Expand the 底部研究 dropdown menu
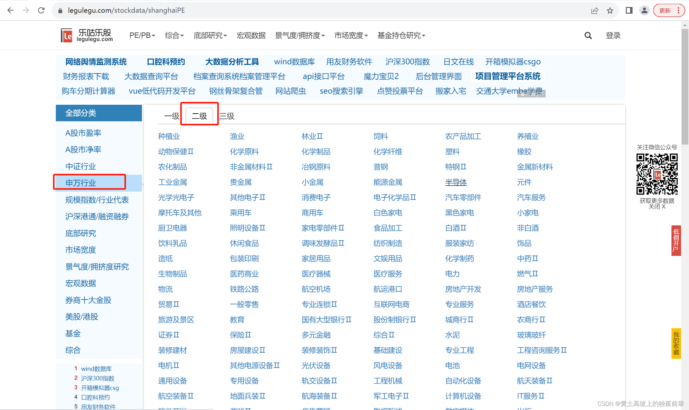Image resolution: width=689 pixels, height=410 pixels. 210,35
